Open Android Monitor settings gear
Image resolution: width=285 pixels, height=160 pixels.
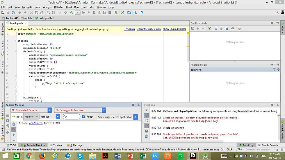pos(133,105)
